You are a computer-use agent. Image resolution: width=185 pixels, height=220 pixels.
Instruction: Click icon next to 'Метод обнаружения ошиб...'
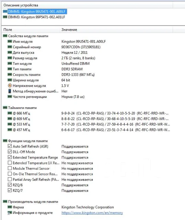click(10, 91)
